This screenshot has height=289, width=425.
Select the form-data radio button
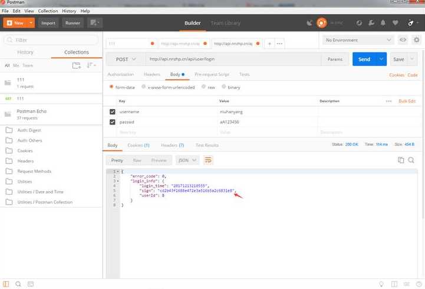tap(111, 87)
